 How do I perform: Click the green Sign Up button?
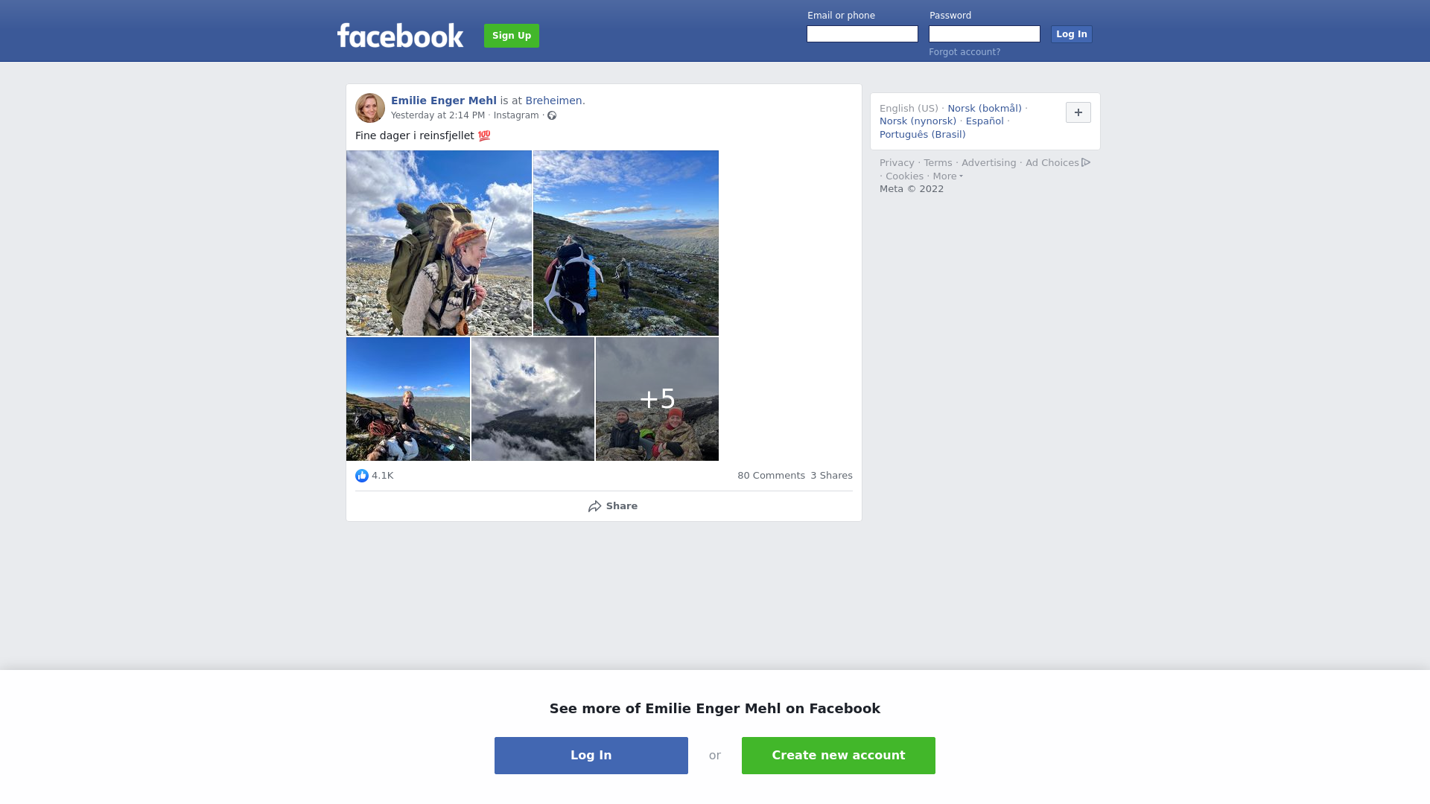512,36
